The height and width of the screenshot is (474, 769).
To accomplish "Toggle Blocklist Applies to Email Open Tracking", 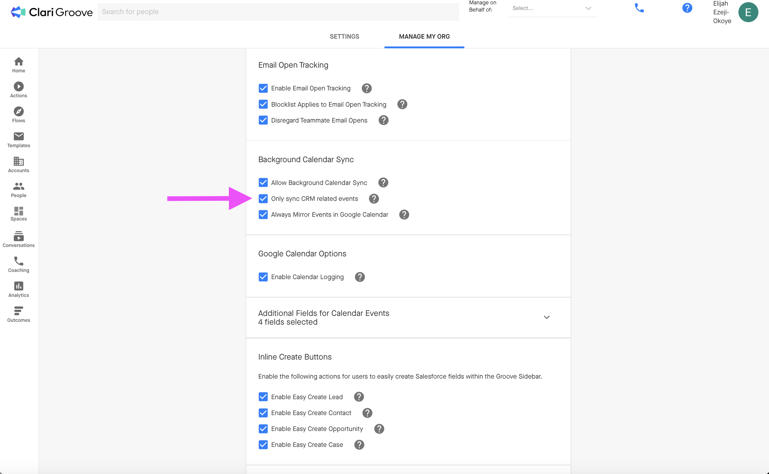I will (263, 104).
